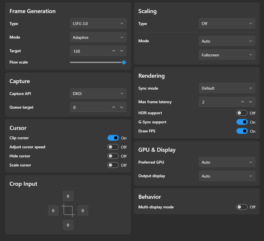Open the Frame Generation Type dropdown
The height and width of the screenshot is (241, 264).
click(98, 24)
